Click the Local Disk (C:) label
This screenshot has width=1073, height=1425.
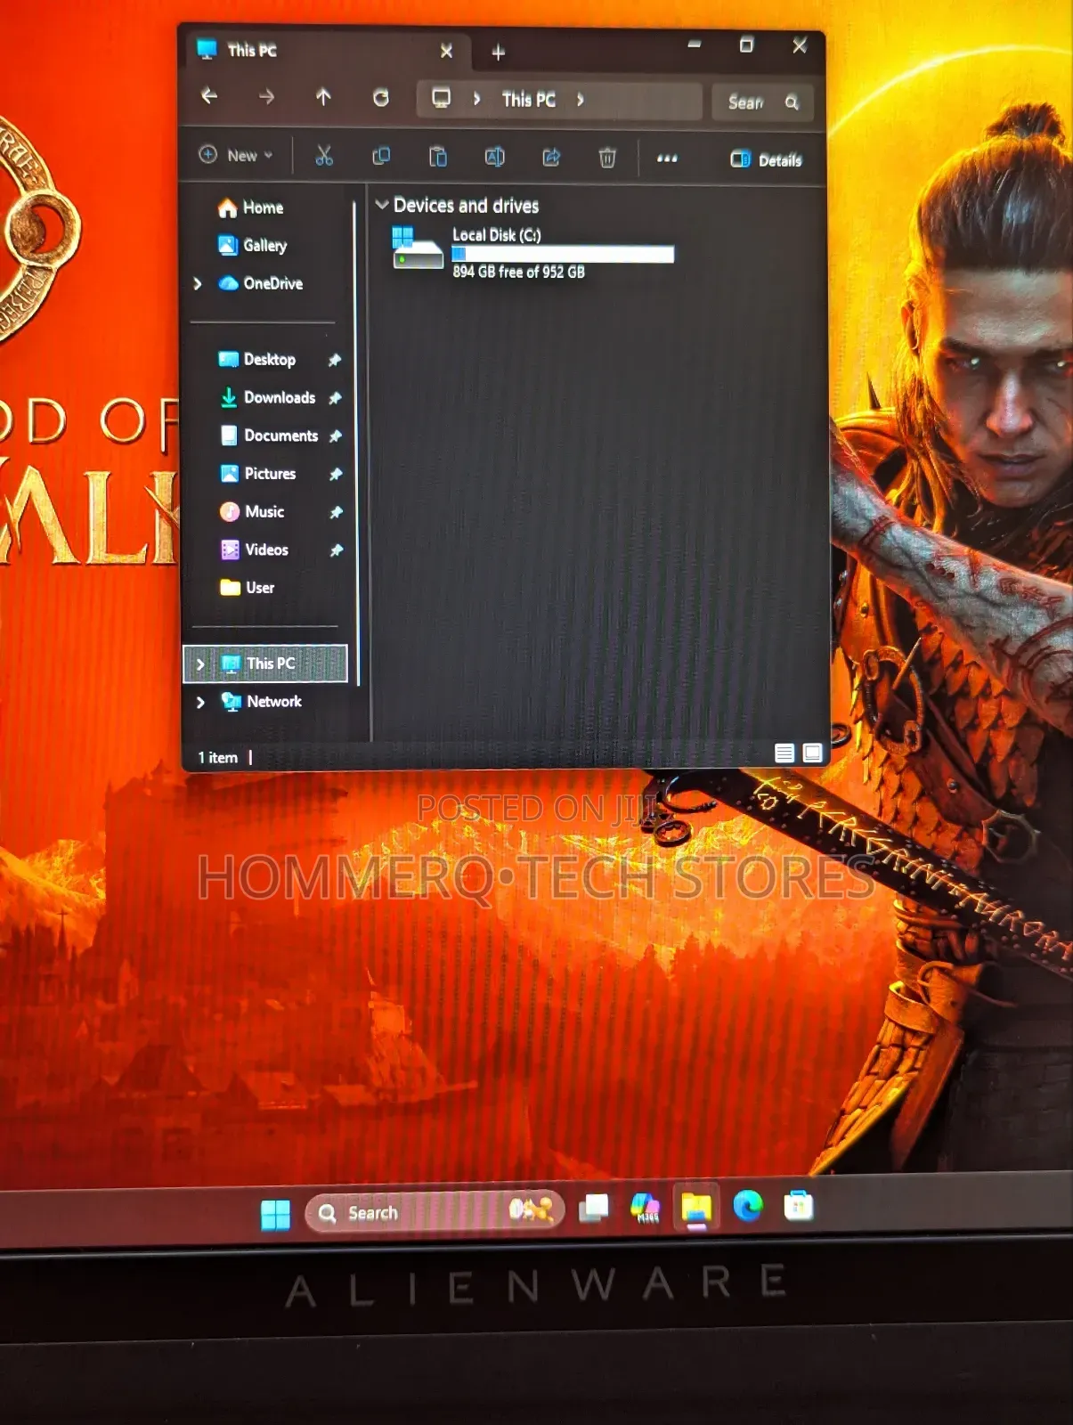(x=497, y=235)
